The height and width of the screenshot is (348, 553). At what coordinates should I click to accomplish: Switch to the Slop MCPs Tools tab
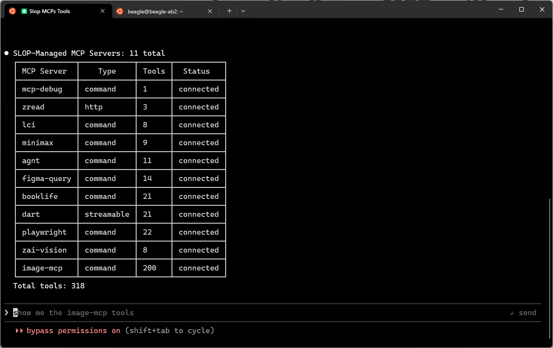tap(58, 11)
